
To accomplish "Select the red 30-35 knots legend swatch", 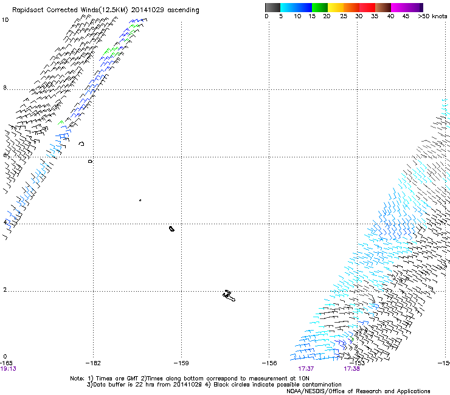I will pyautogui.click(x=367, y=7).
